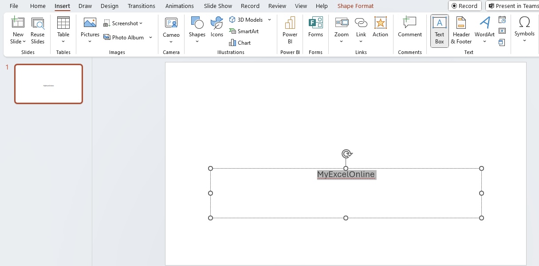Open the Transitions tab

coord(142,6)
